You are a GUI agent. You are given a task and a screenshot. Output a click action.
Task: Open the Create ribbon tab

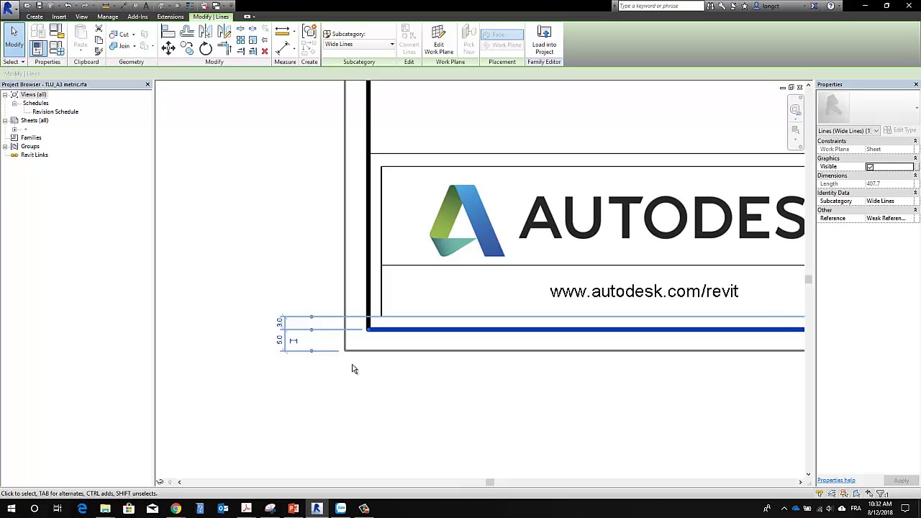point(35,17)
